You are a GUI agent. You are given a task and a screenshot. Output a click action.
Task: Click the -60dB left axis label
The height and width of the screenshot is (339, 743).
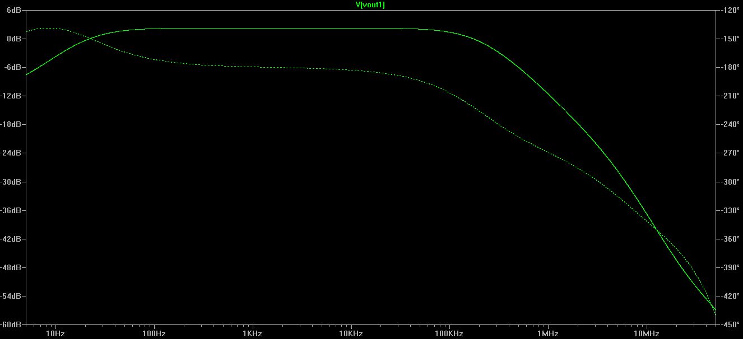point(12,324)
